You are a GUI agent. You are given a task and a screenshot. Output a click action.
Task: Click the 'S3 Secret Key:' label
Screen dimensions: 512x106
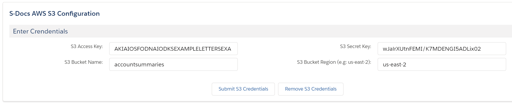coord(355,47)
